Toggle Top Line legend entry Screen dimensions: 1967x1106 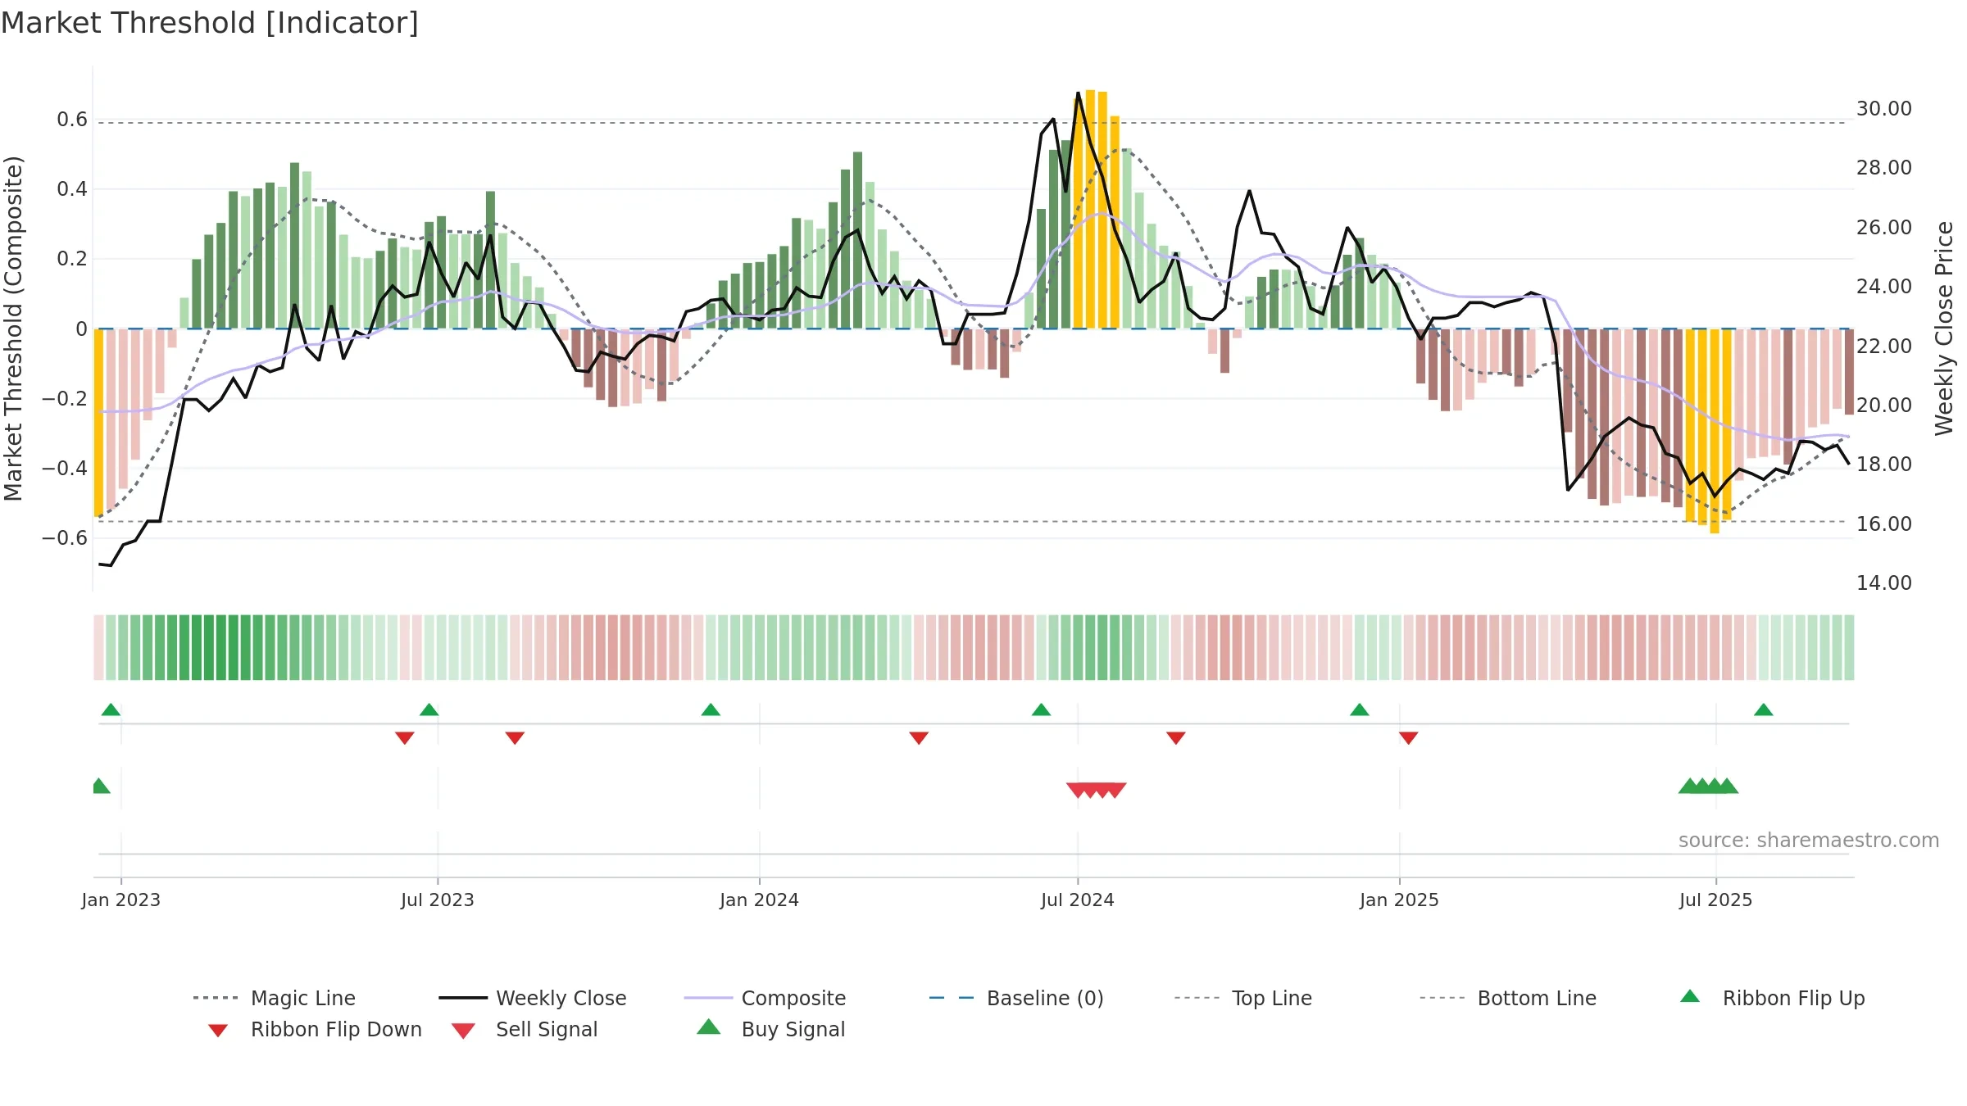click(x=1242, y=998)
